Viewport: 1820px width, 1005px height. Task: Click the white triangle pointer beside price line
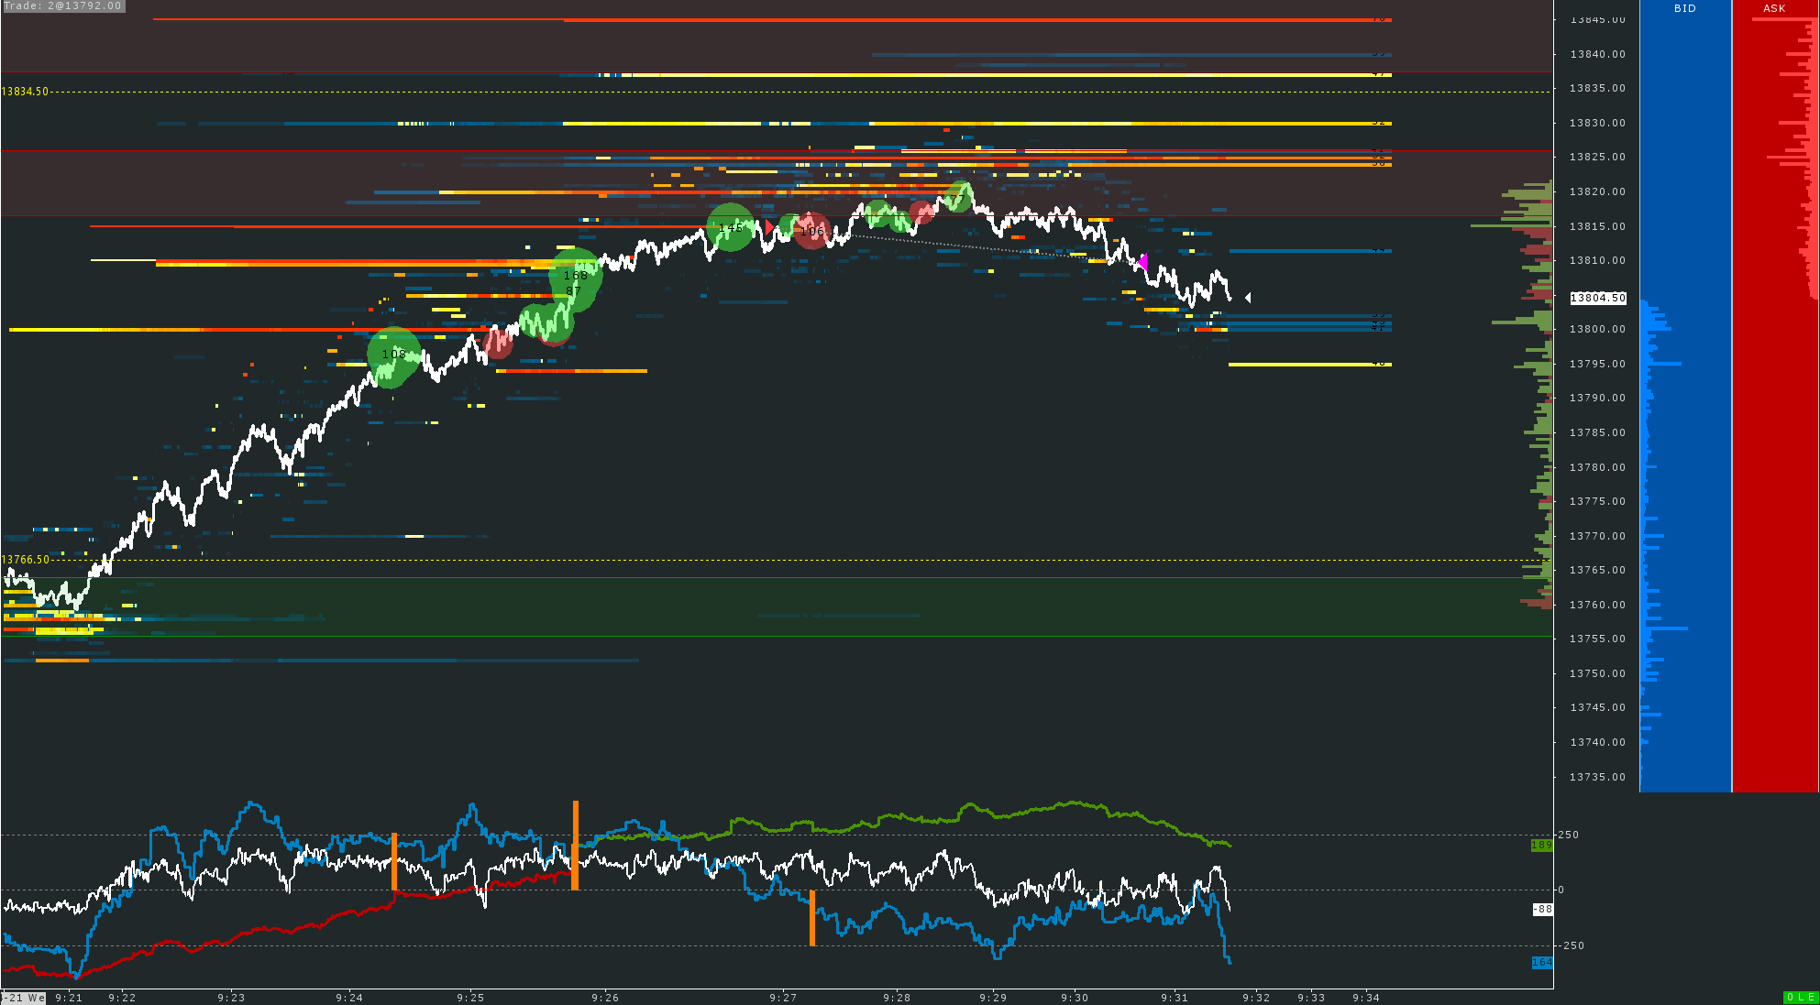coord(1248,298)
